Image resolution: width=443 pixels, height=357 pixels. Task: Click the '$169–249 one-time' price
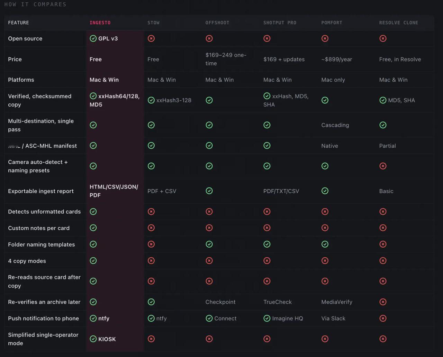click(226, 59)
